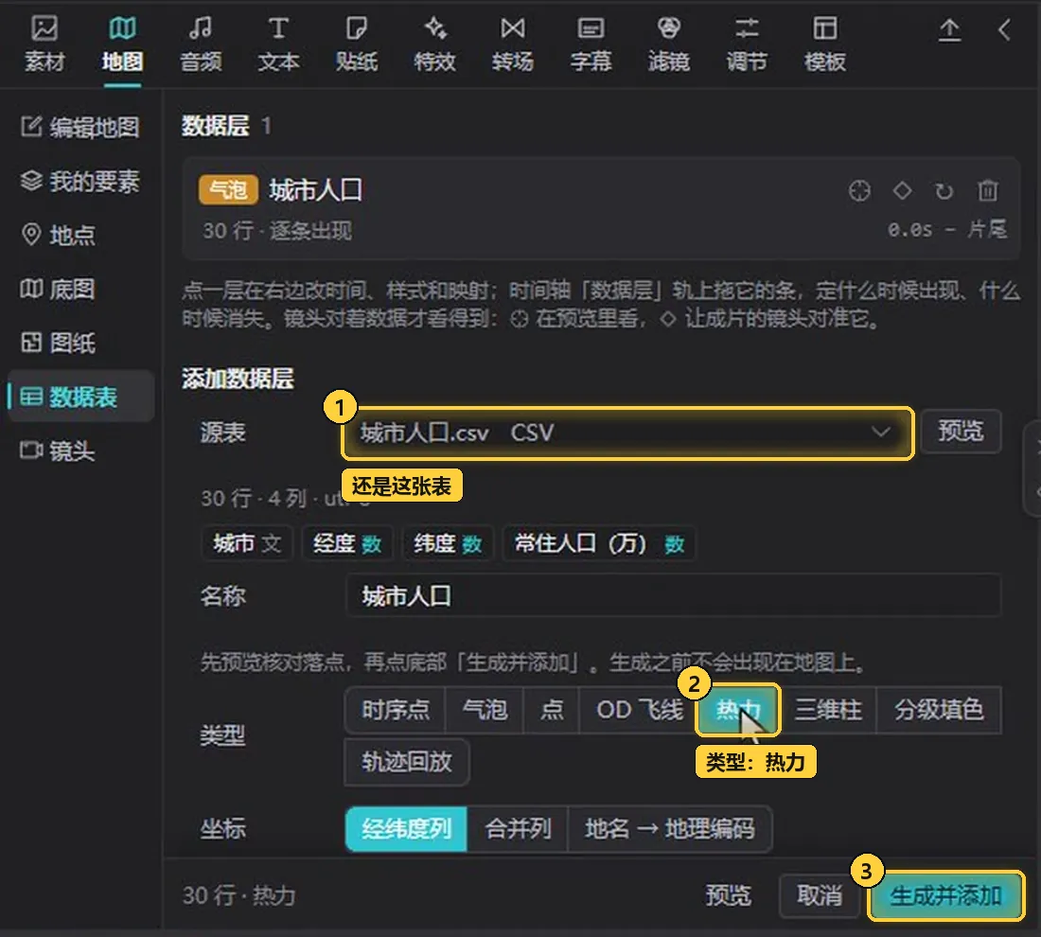Click the diamond keyframe icon on 城市人口 layer
This screenshot has width=1041, height=937.
(902, 190)
